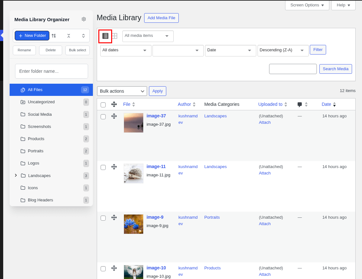The width and height of the screenshot is (362, 279).
Task: Switch to grid view mode
Action: [114, 36]
